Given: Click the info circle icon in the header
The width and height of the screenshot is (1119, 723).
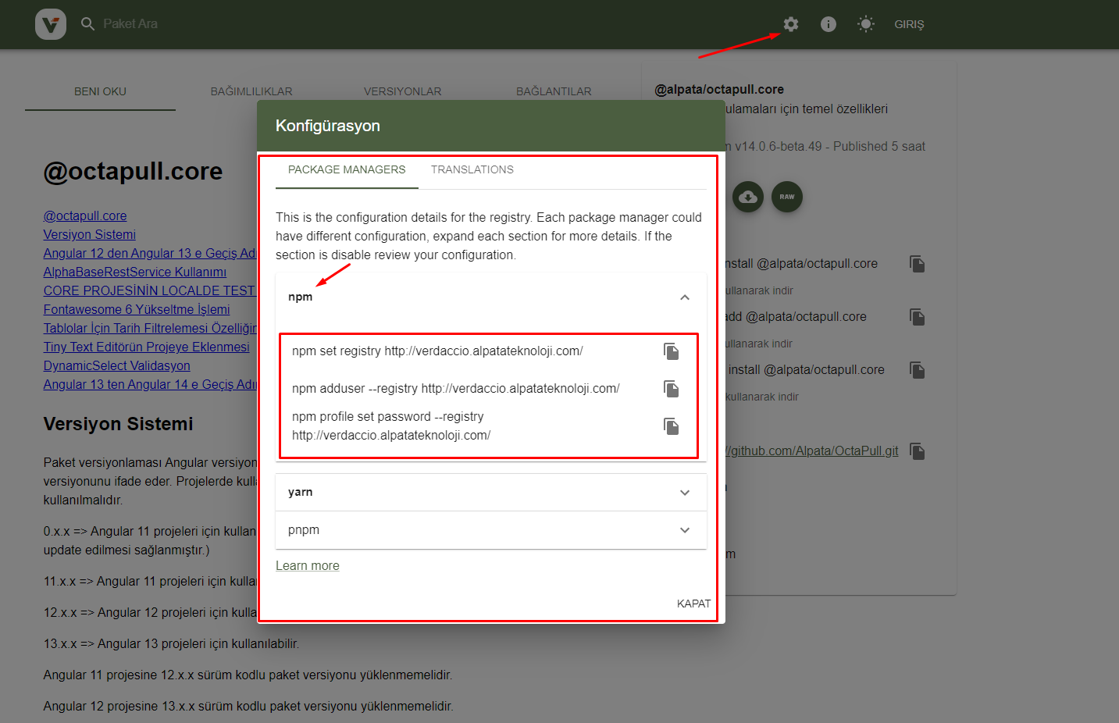Looking at the screenshot, I should (829, 24).
